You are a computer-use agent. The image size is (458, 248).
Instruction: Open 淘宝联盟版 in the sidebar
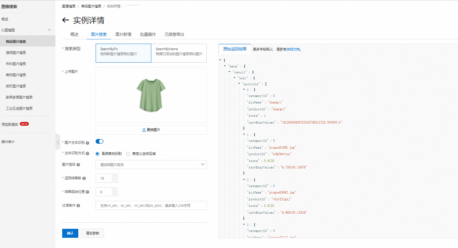(10, 124)
